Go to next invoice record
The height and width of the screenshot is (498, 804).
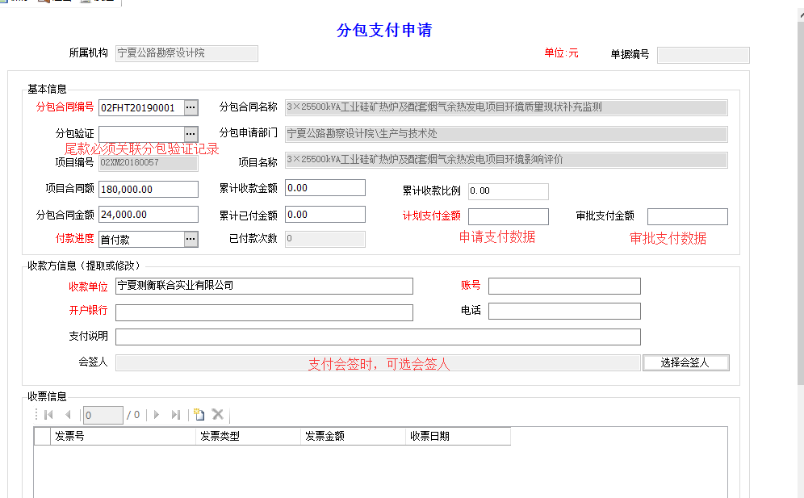pyautogui.click(x=157, y=414)
